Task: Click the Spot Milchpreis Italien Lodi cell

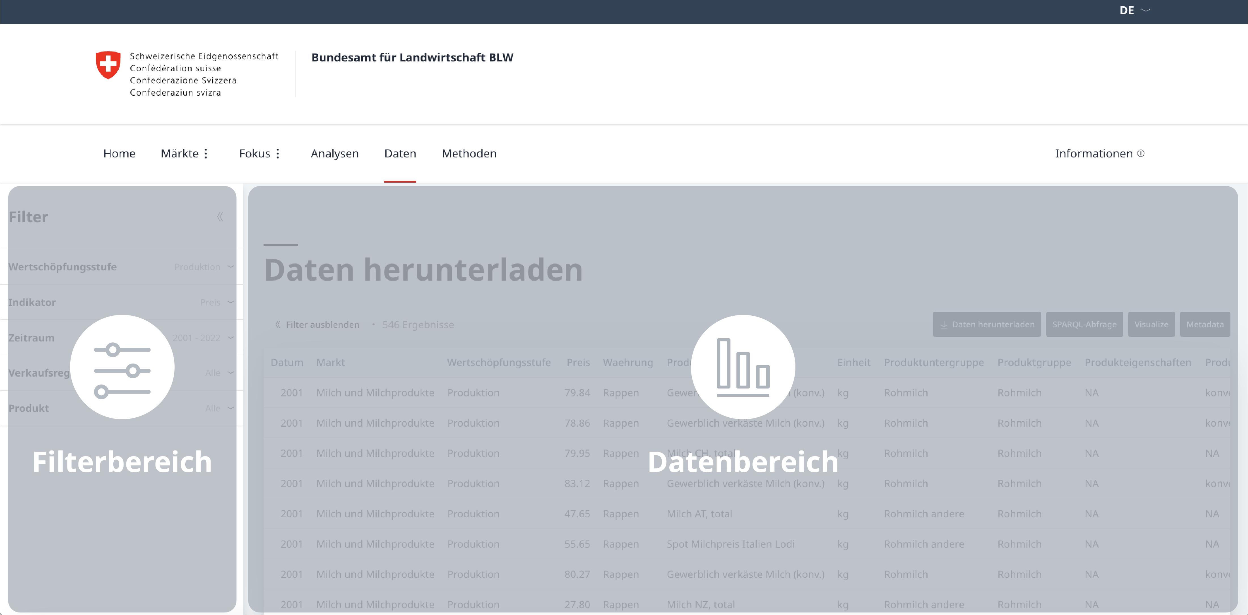Action: coord(731,544)
